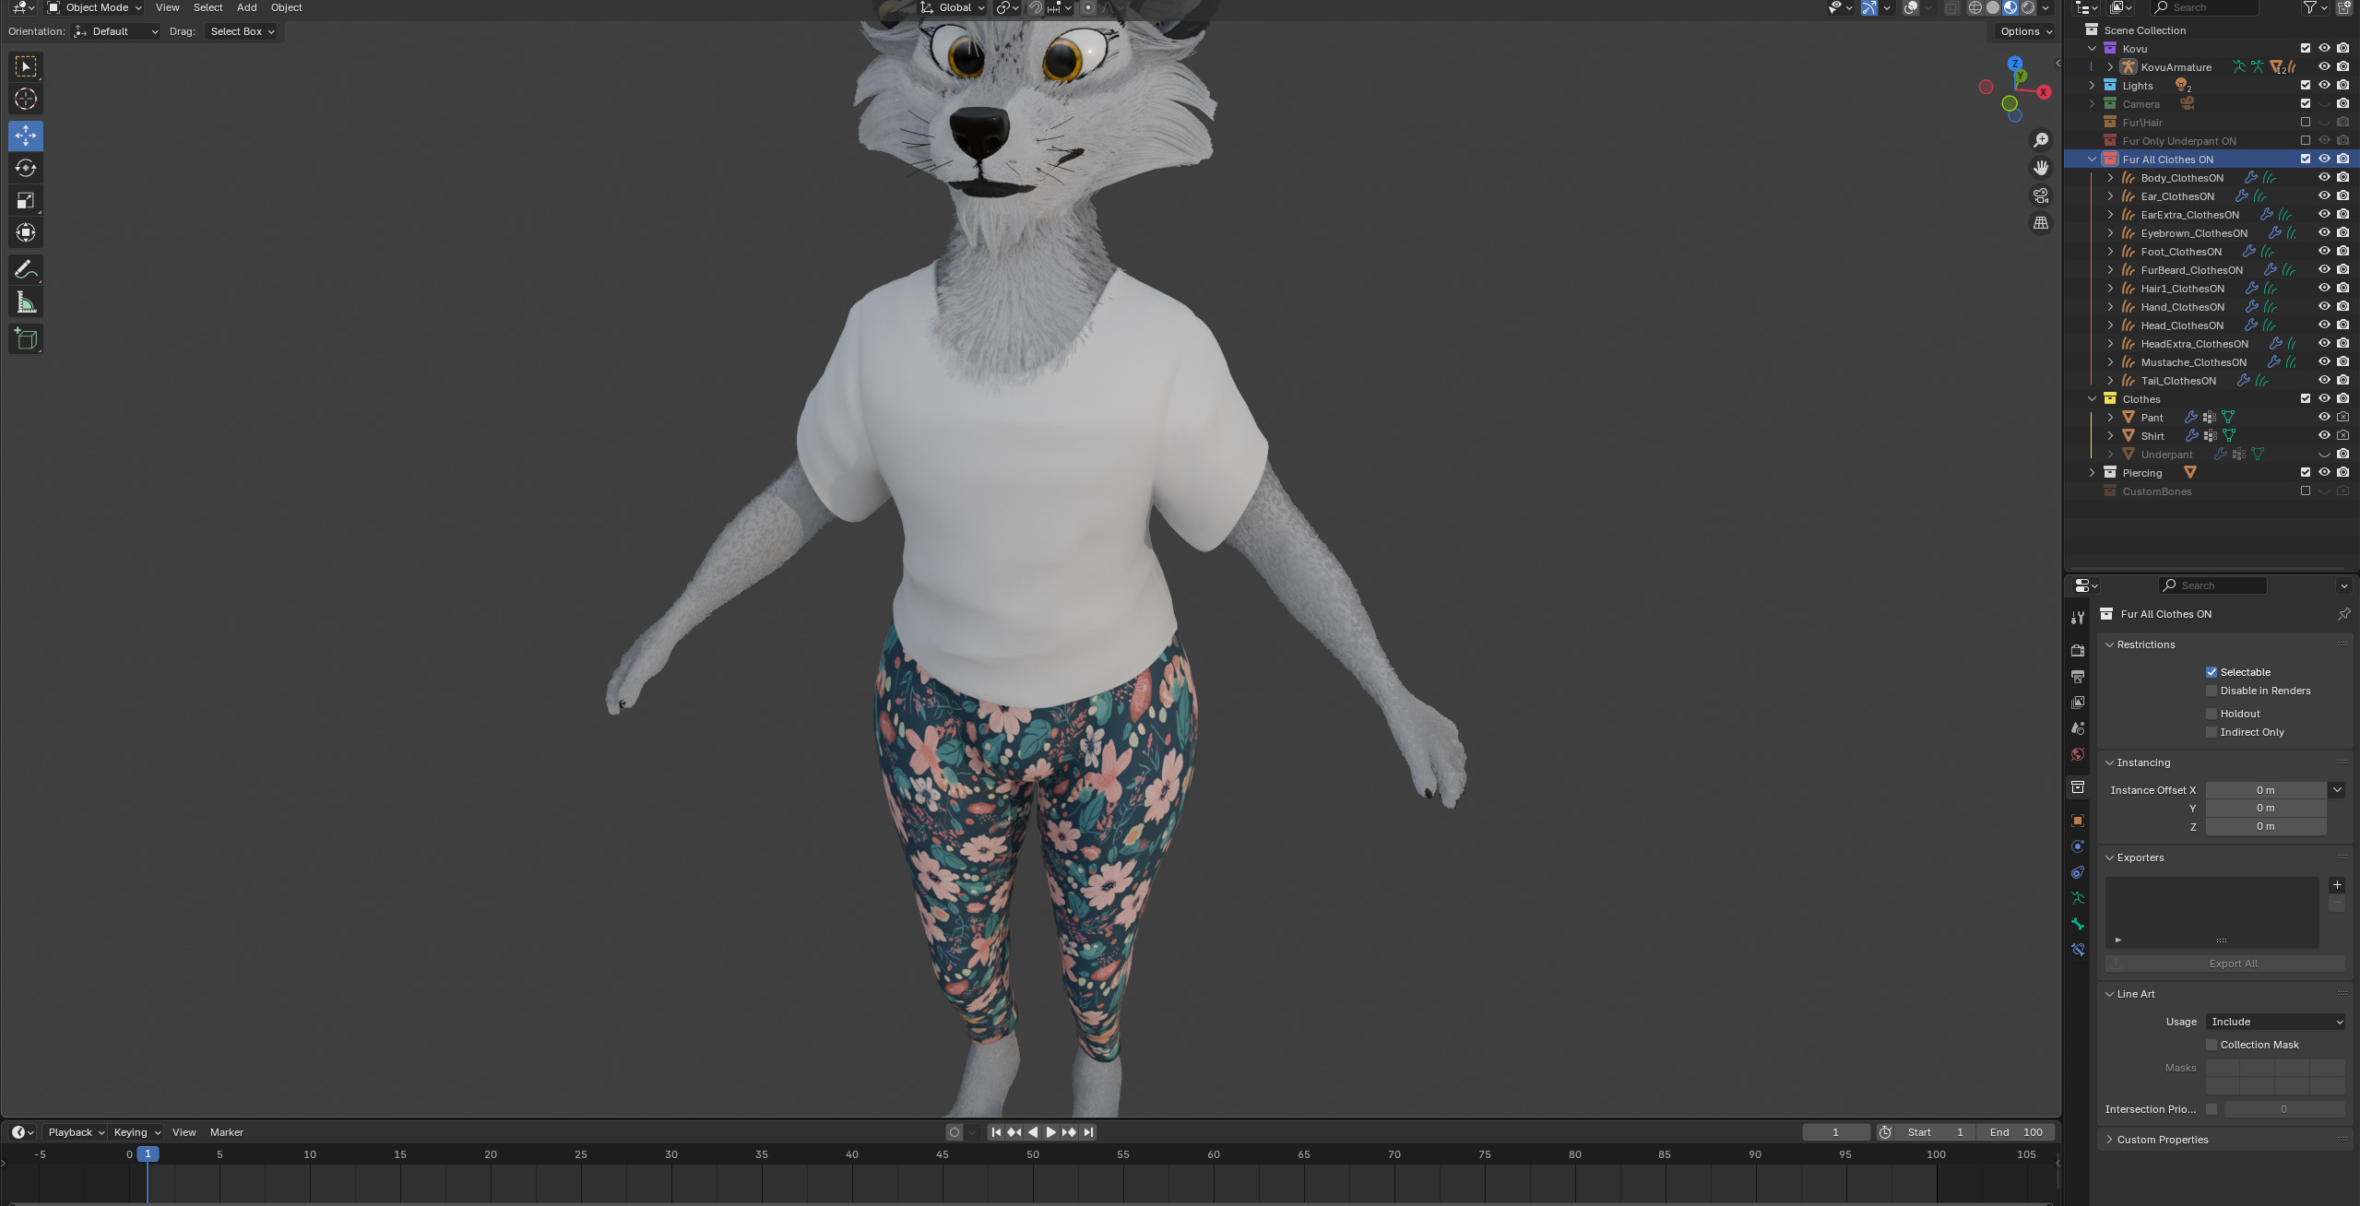This screenshot has height=1206, width=2360.
Task: Open the View menu in viewport header
Action: pyautogui.click(x=168, y=7)
